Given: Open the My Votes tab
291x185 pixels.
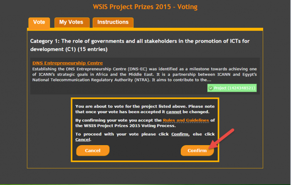Looking at the screenshot, I should (x=71, y=22).
